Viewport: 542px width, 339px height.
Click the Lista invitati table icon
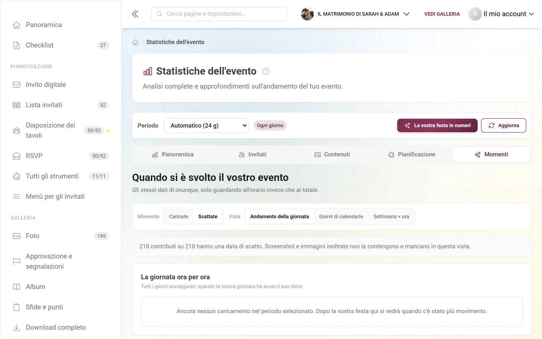click(17, 105)
